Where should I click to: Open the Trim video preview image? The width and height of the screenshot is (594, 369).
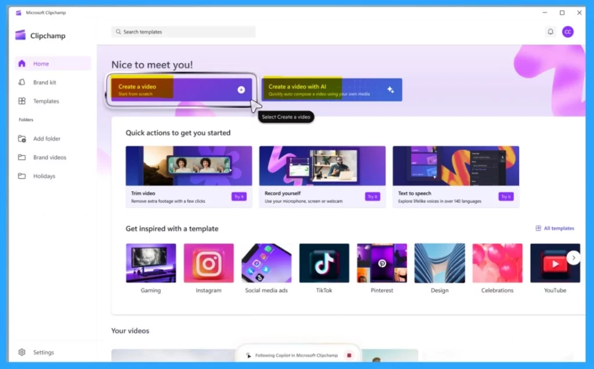tap(189, 166)
